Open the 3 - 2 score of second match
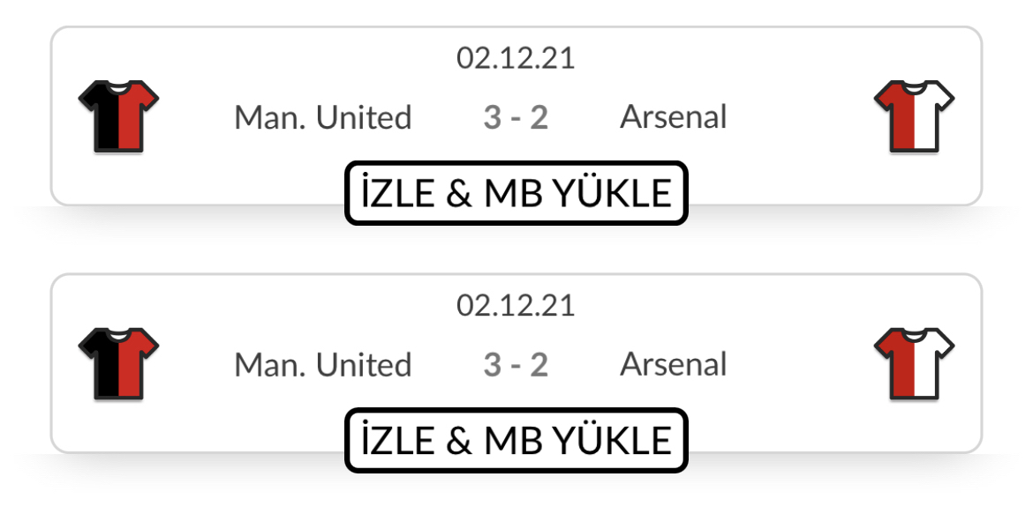Screen dimensions: 1033x529 tap(516, 365)
